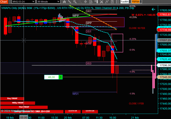The image size is (171, 119).
Task: Click the WS1 weekly support label
Action: 76,94
